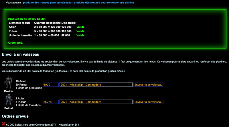This screenshot has height=127, width=229.
Task: Click the planned order '60 000 Soldat vers votre Commodore' text
Action: click(44, 125)
